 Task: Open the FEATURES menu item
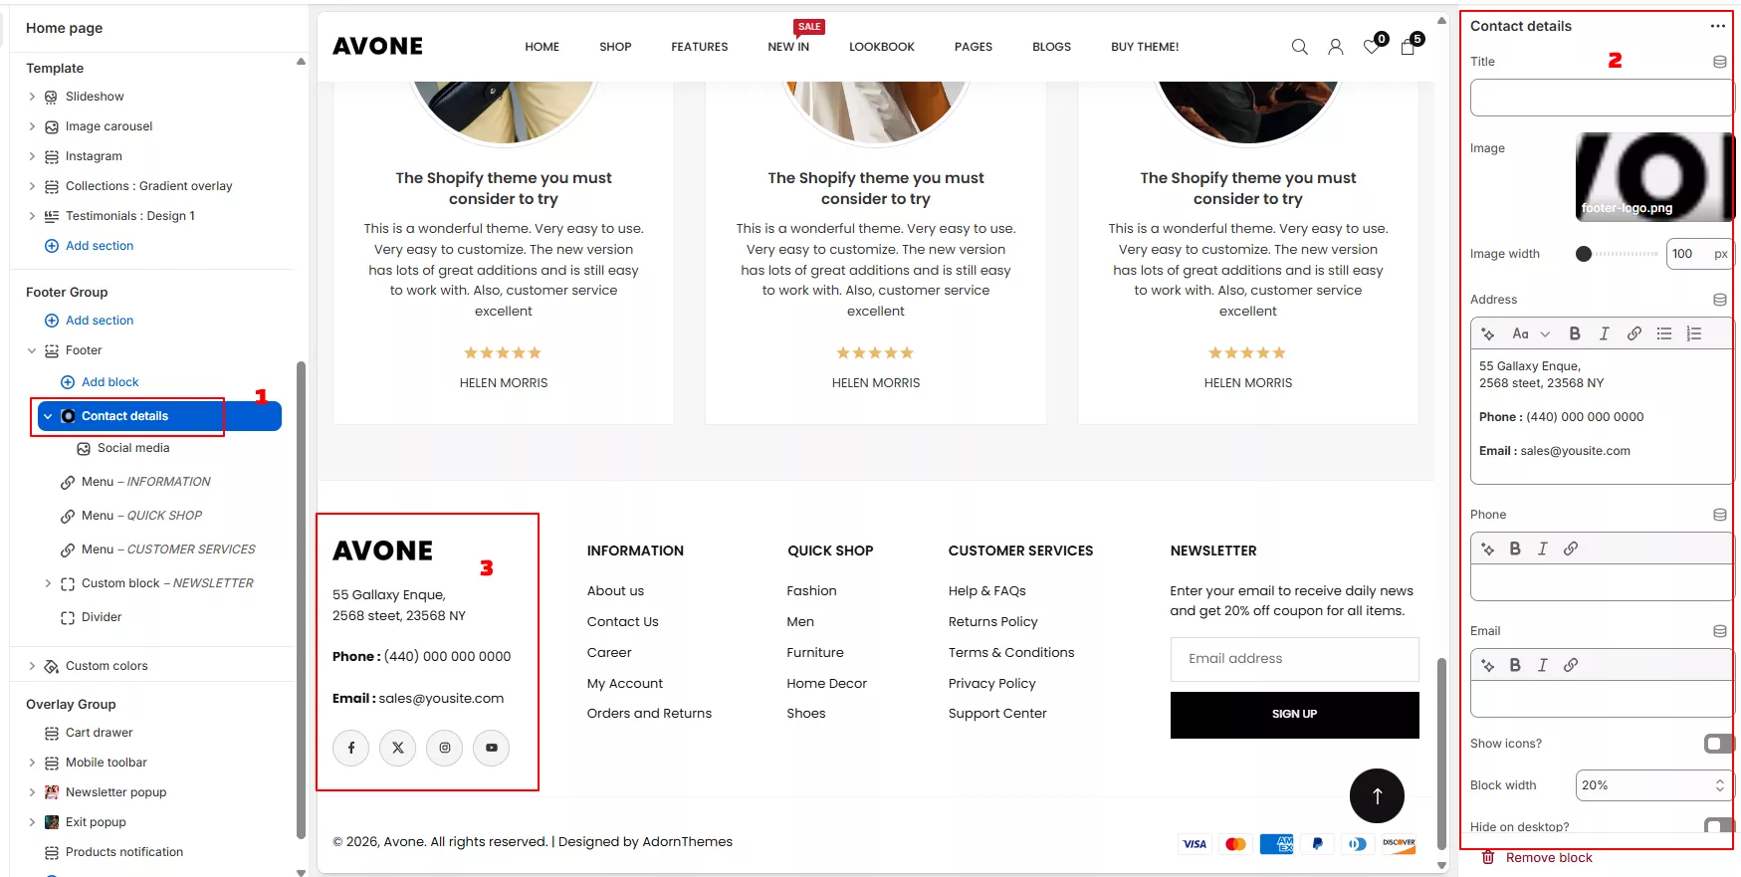[x=699, y=47]
